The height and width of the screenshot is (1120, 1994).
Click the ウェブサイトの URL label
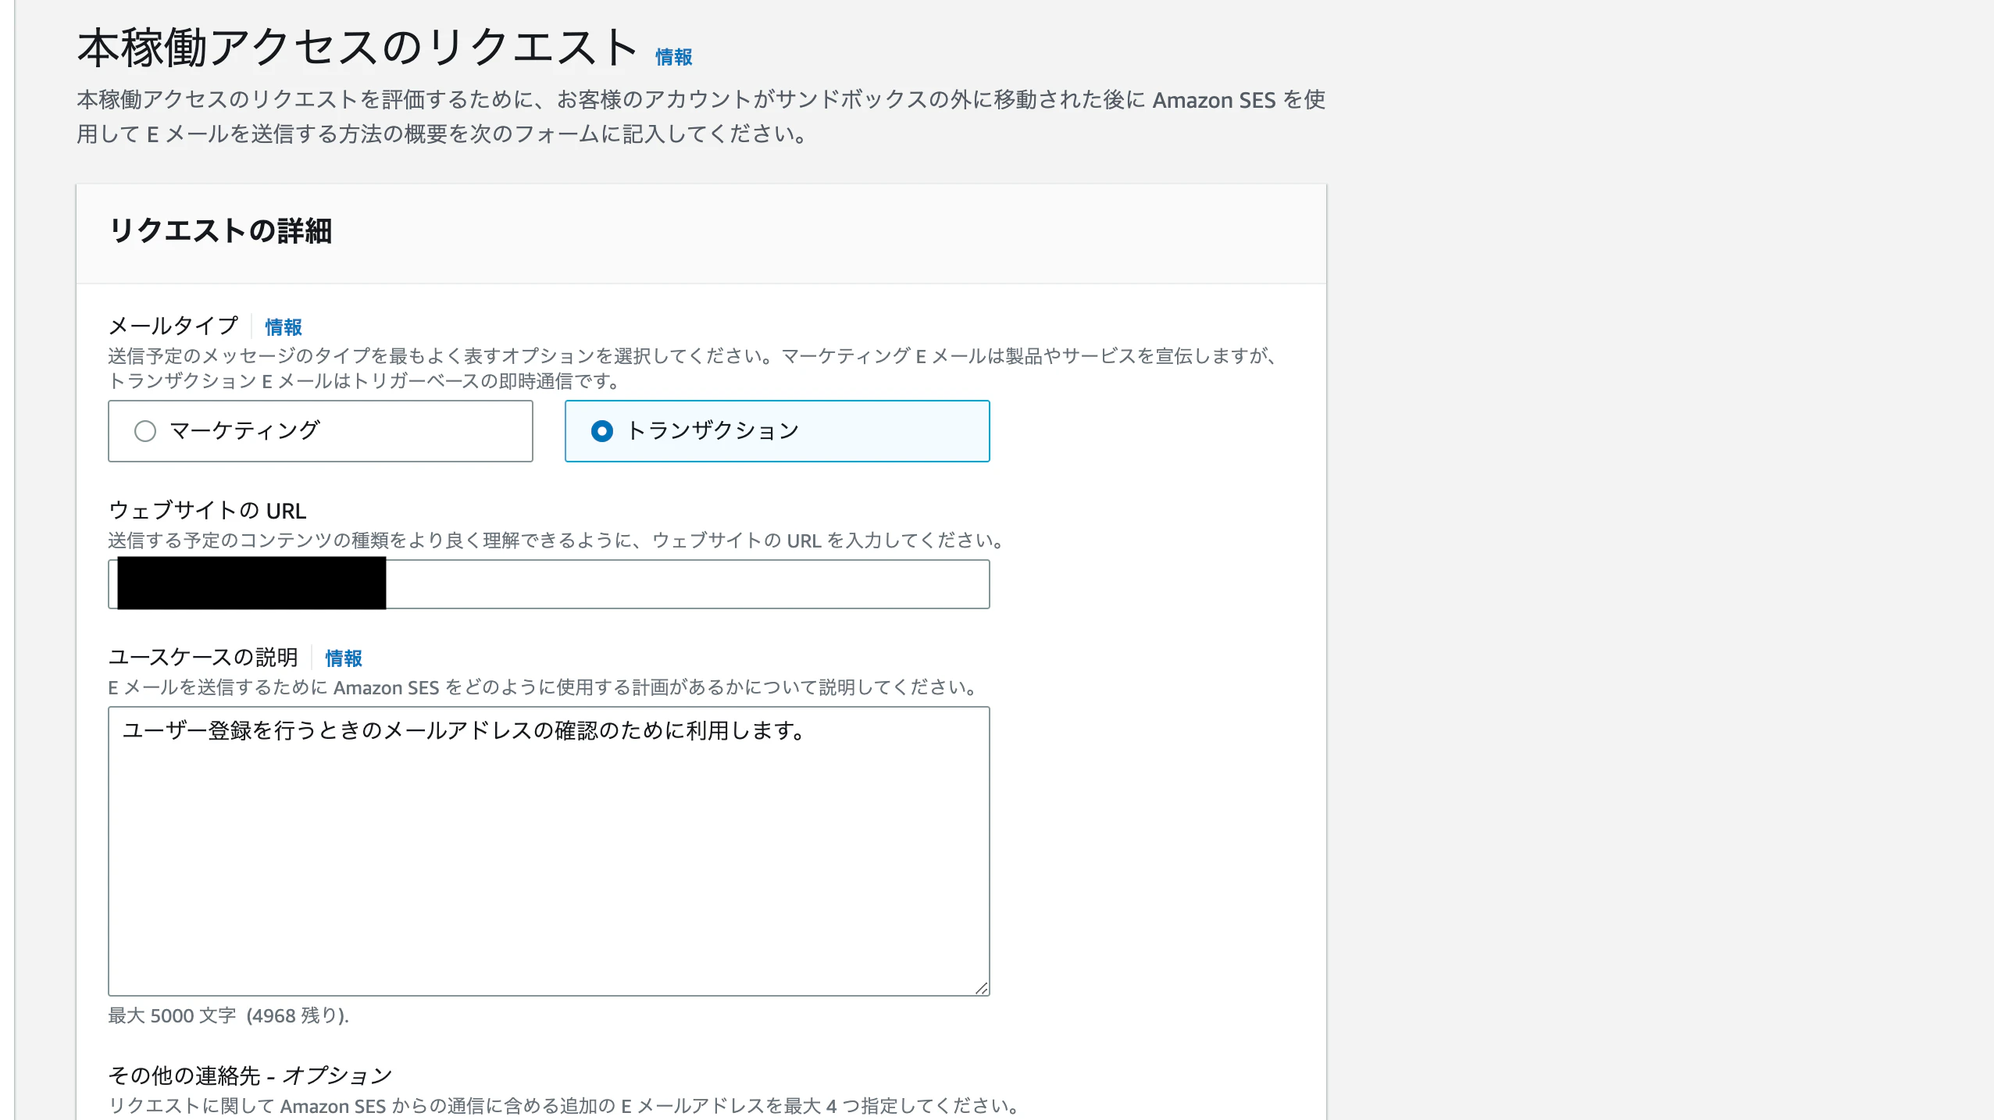tap(206, 510)
